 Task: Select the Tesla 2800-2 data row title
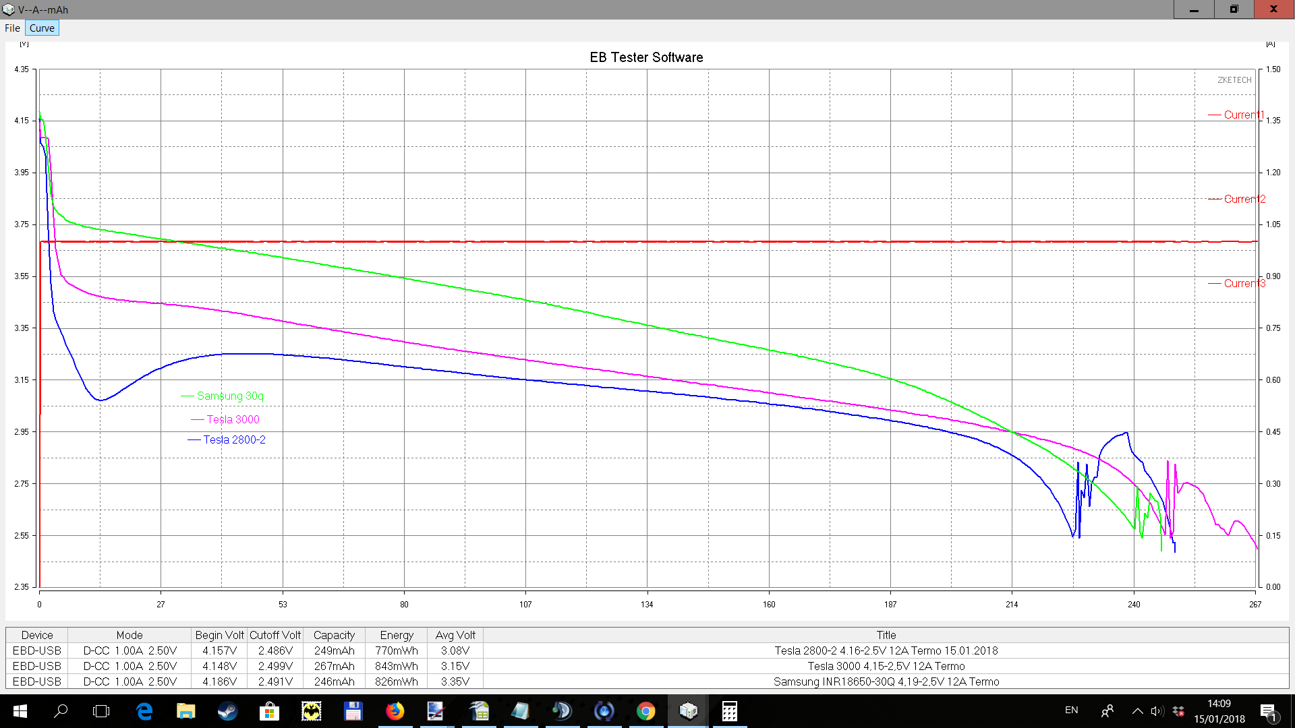click(886, 650)
